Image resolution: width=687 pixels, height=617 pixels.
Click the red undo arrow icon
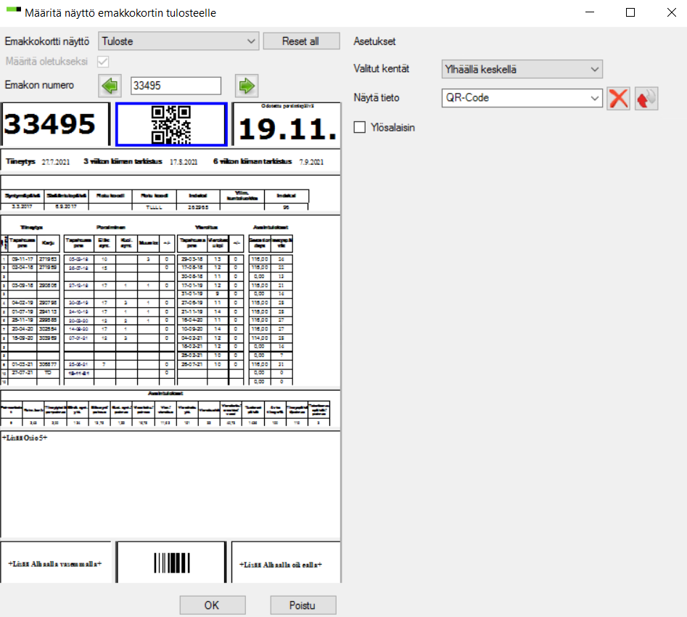click(x=646, y=98)
